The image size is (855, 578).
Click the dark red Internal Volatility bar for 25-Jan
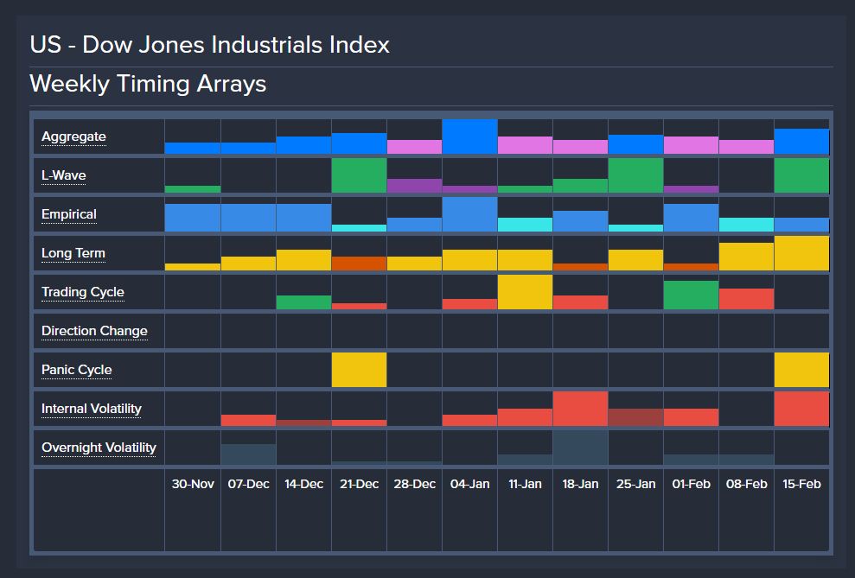[x=635, y=417]
